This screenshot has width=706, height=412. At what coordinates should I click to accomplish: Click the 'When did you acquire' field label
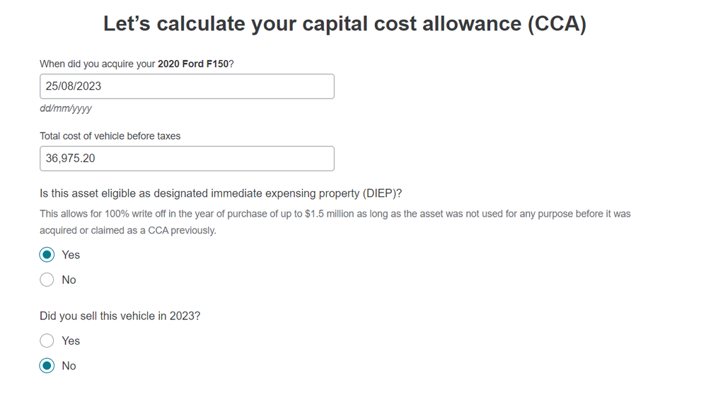click(x=137, y=64)
